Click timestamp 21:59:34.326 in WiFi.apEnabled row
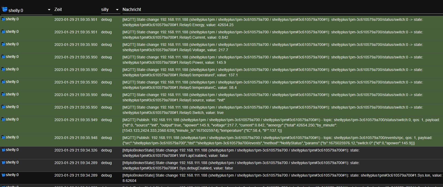The width and height of the screenshot is (443, 187). click(76, 150)
